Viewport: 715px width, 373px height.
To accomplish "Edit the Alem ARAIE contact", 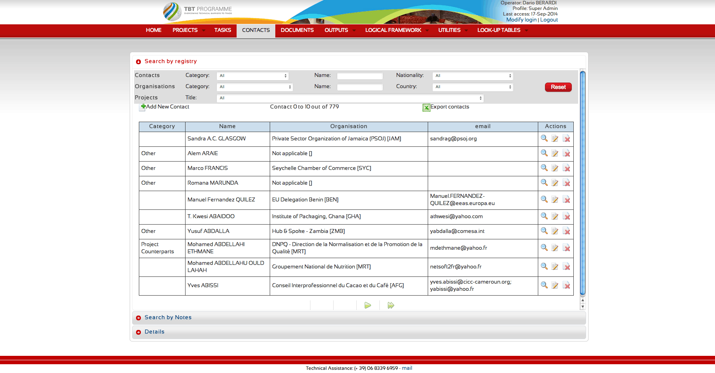I will [555, 153].
